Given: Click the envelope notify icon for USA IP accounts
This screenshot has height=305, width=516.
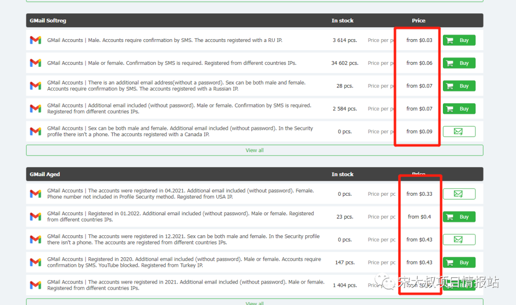Looking at the screenshot, I should pyautogui.click(x=459, y=194).
